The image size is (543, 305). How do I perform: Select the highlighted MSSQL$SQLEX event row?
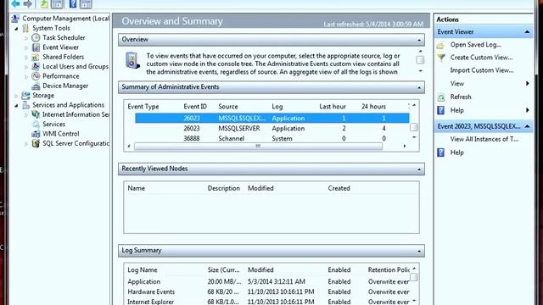271,119
